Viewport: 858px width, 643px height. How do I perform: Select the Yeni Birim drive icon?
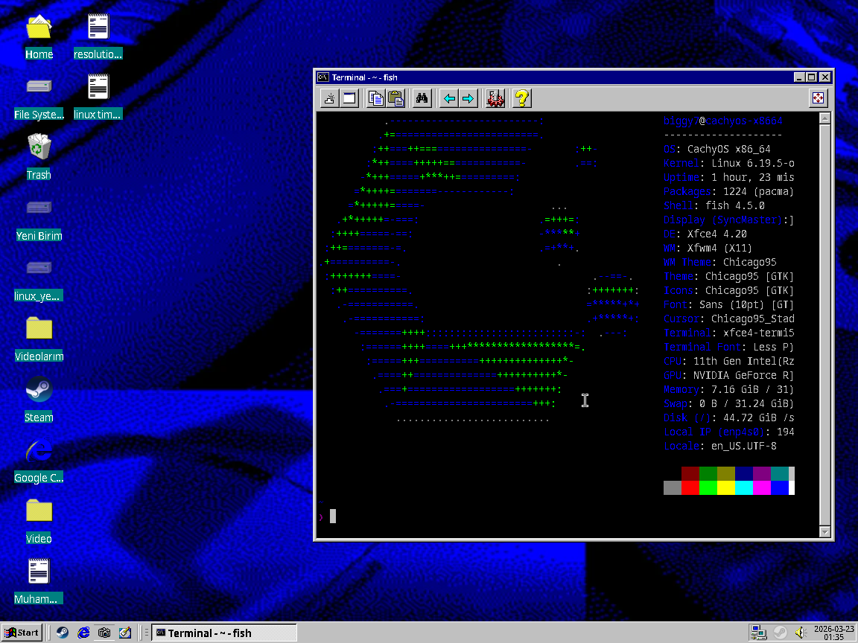(x=39, y=220)
